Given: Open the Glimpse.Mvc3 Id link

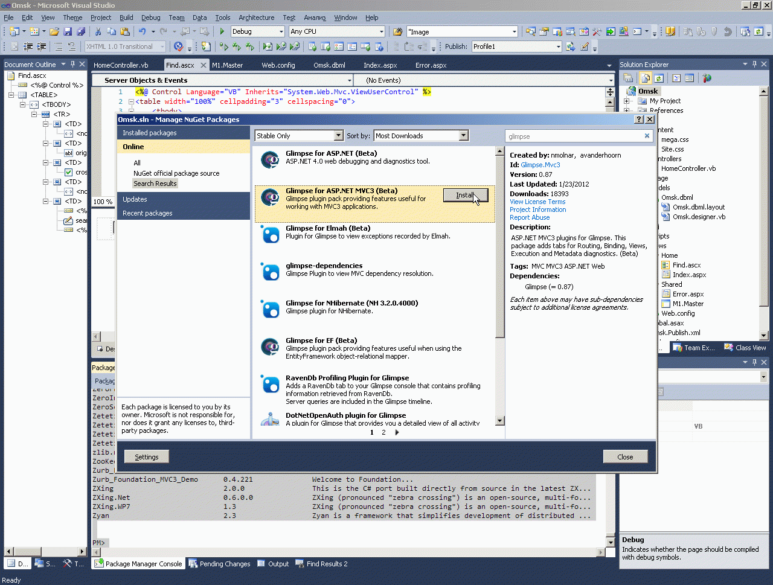Looking at the screenshot, I should pos(540,165).
